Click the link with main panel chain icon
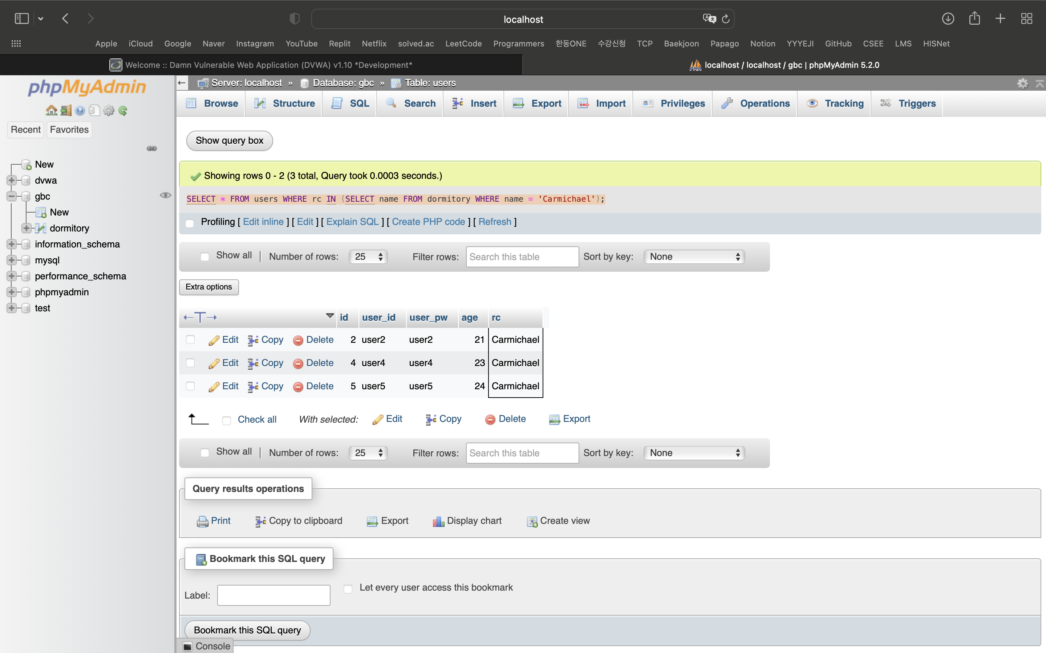 click(152, 148)
